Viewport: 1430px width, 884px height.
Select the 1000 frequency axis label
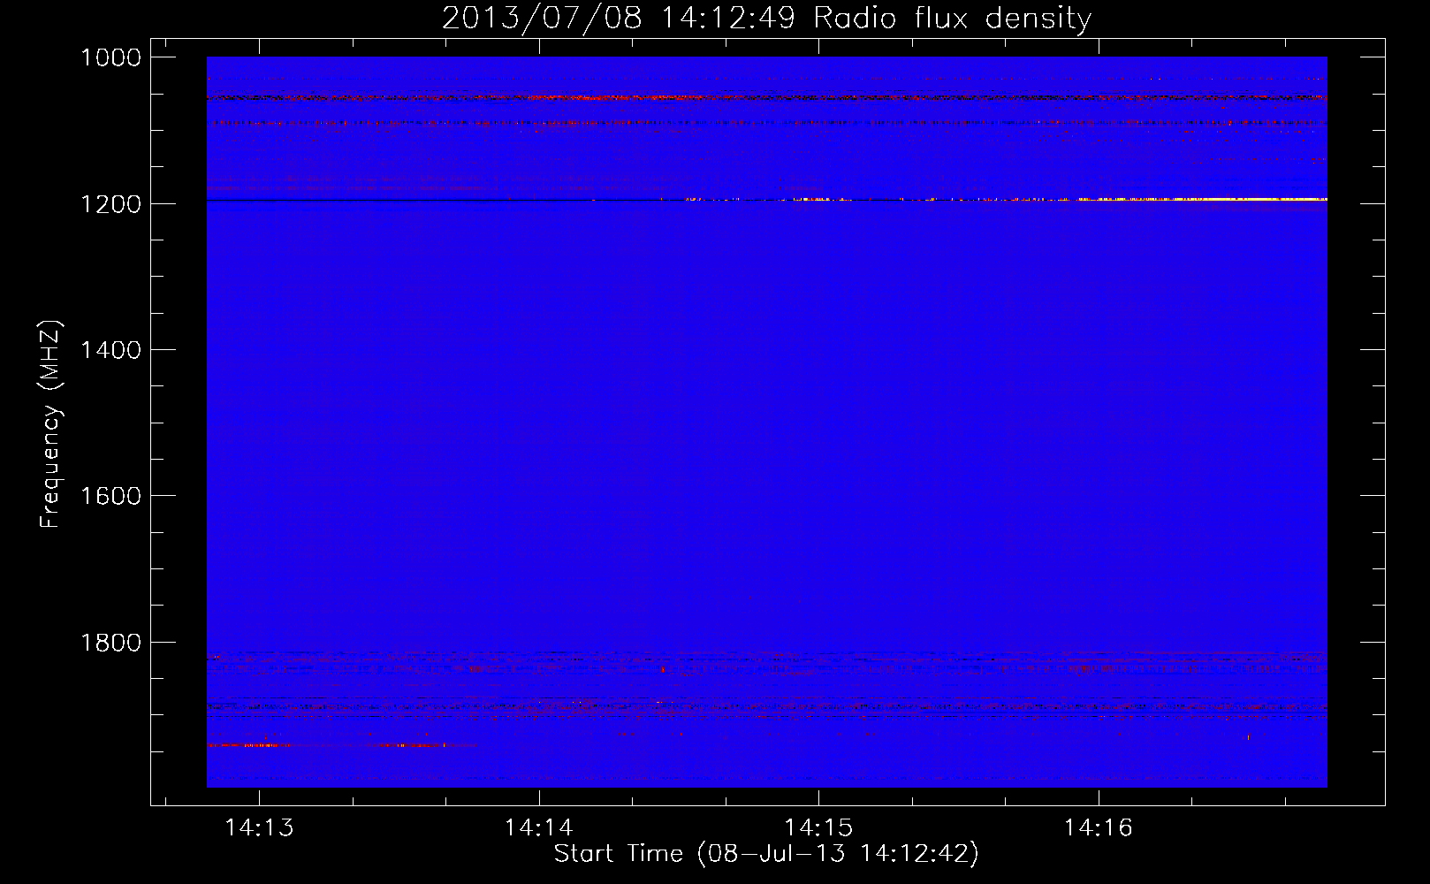click(111, 57)
